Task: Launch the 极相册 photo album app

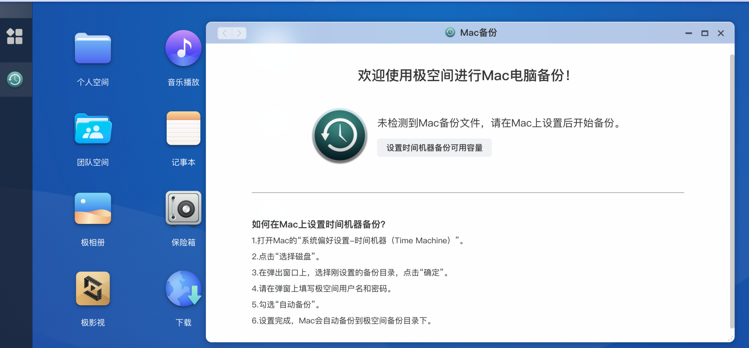Action: click(93, 209)
